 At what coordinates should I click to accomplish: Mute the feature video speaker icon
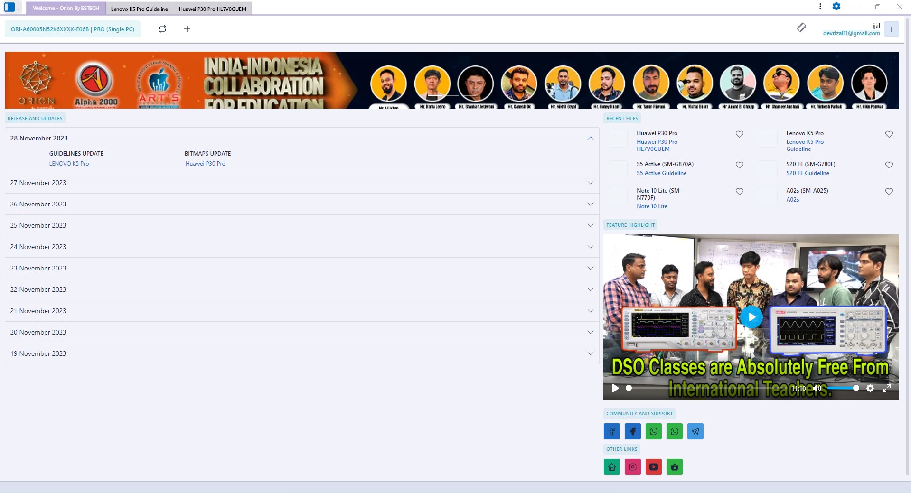click(817, 388)
